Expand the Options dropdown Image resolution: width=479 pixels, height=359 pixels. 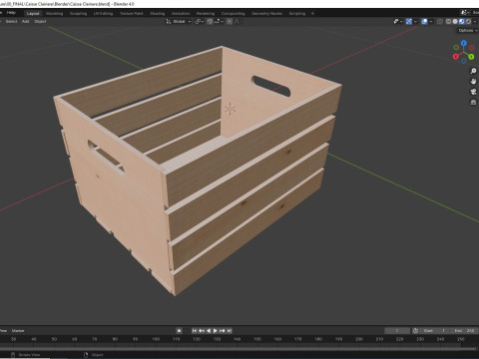pyautogui.click(x=468, y=30)
